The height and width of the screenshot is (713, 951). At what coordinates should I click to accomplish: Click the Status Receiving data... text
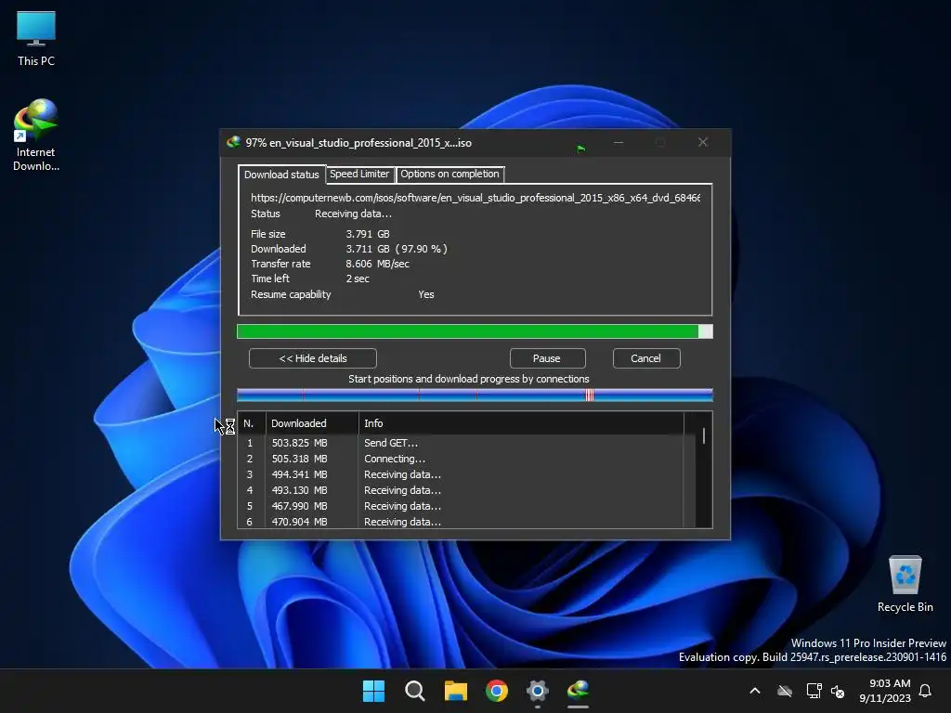coord(353,214)
